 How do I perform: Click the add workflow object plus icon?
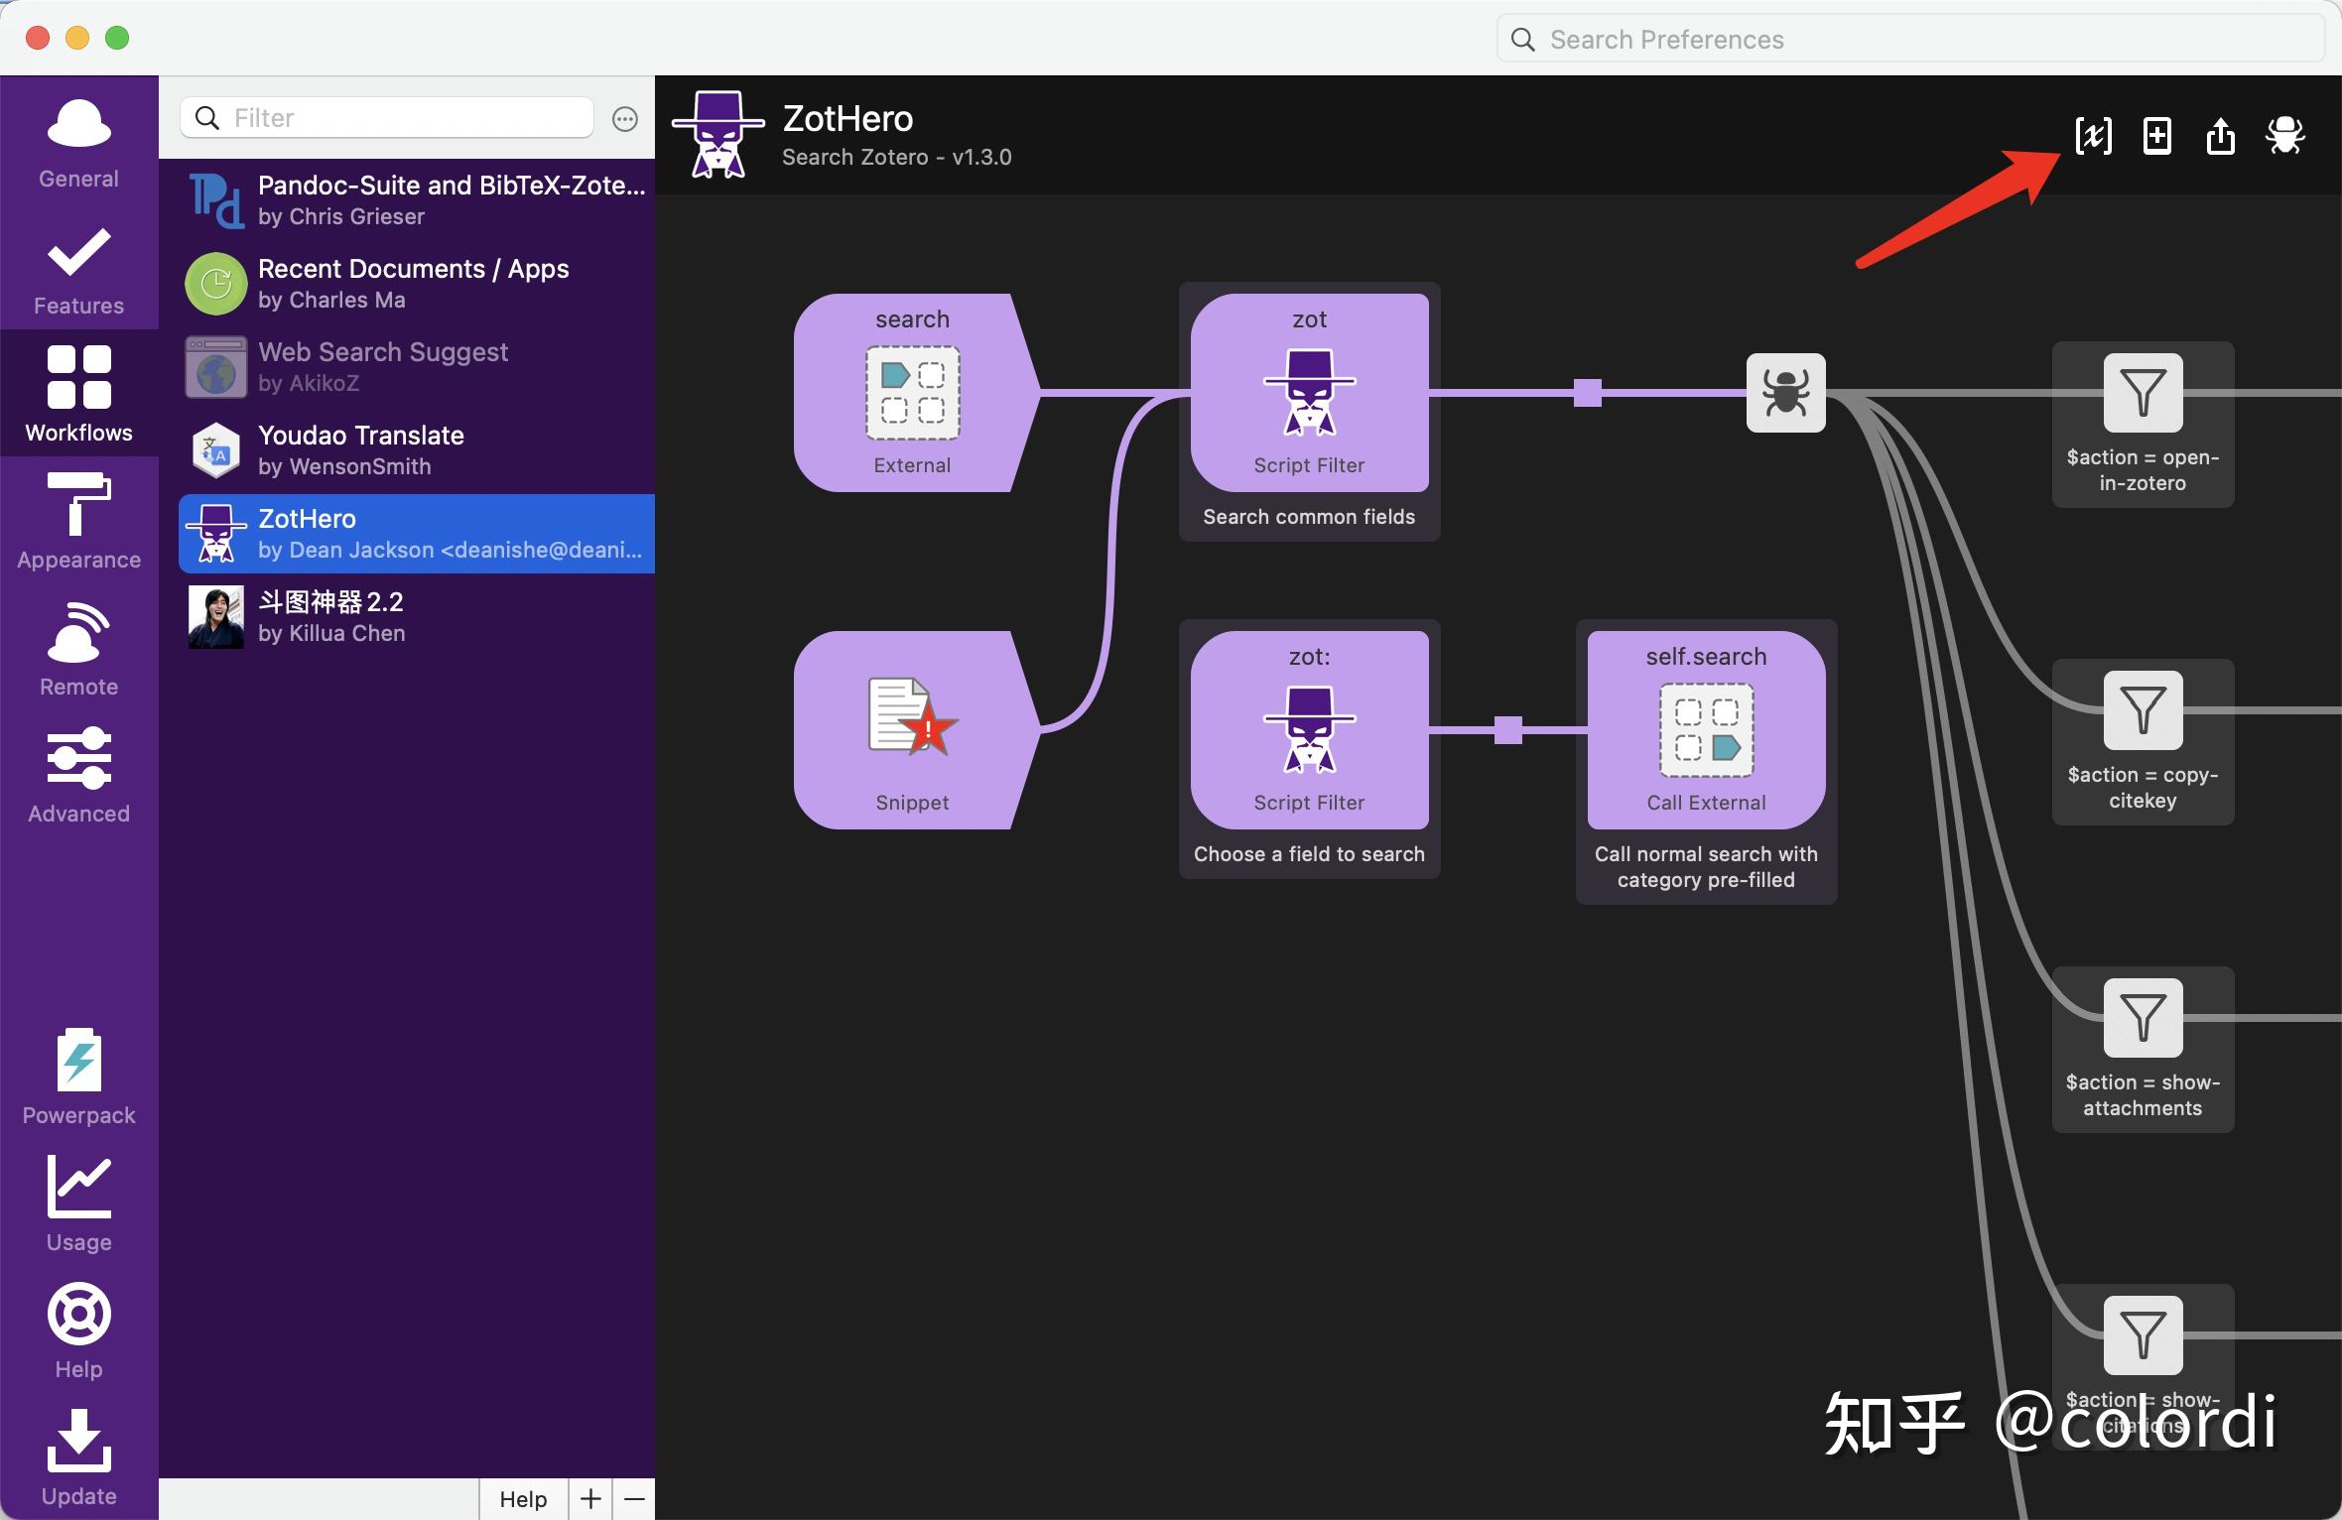2156,136
